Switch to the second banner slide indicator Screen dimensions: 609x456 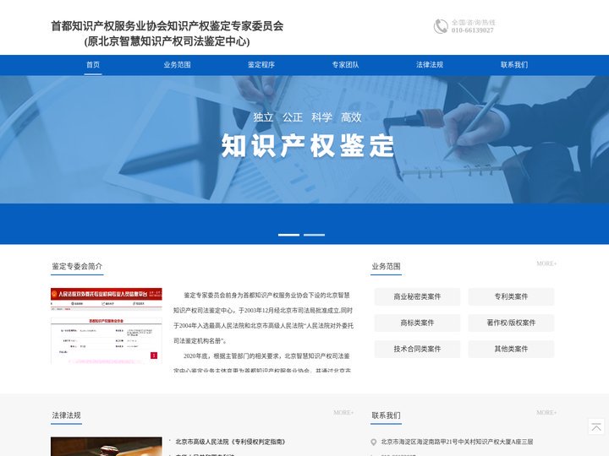pyautogui.click(x=314, y=235)
